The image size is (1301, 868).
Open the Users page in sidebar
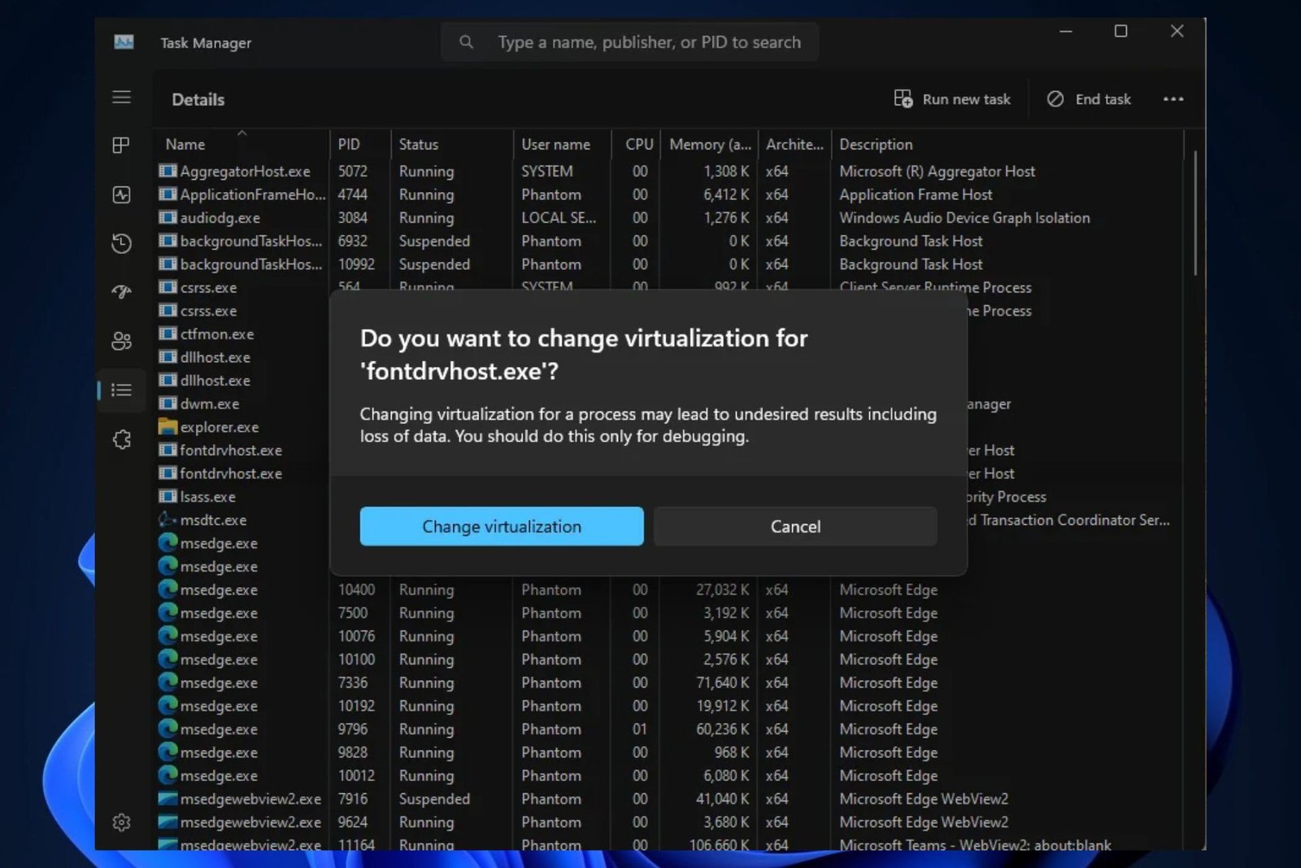121,341
